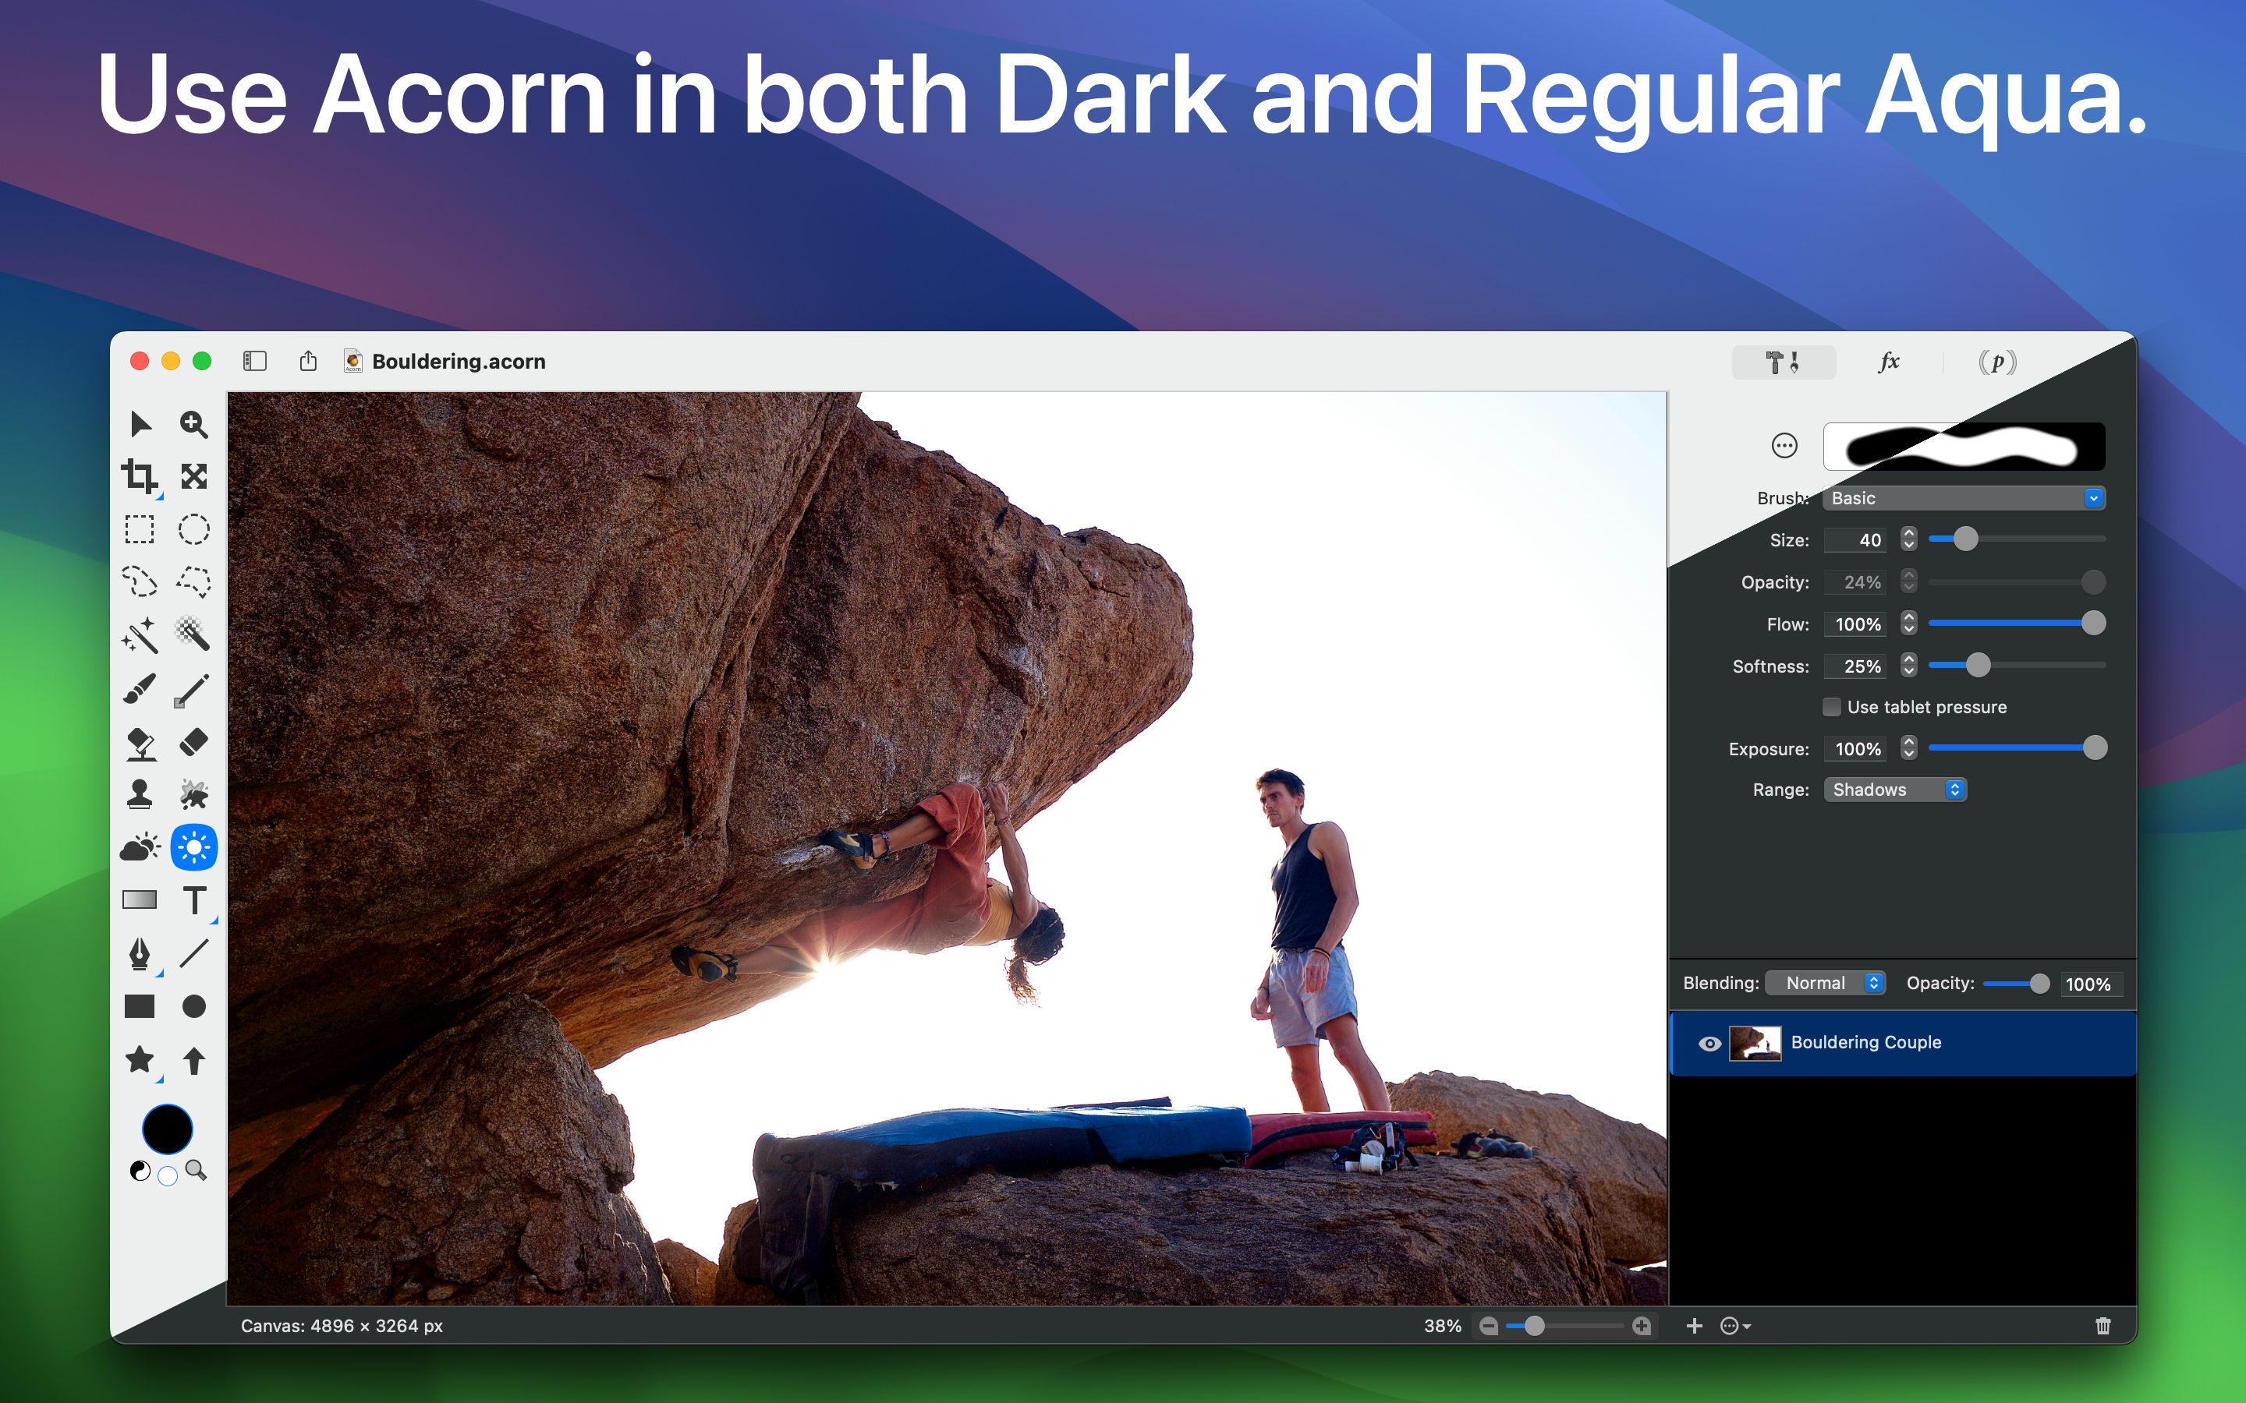
Task: Click the black foreground color swatch
Action: click(x=167, y=1129)
